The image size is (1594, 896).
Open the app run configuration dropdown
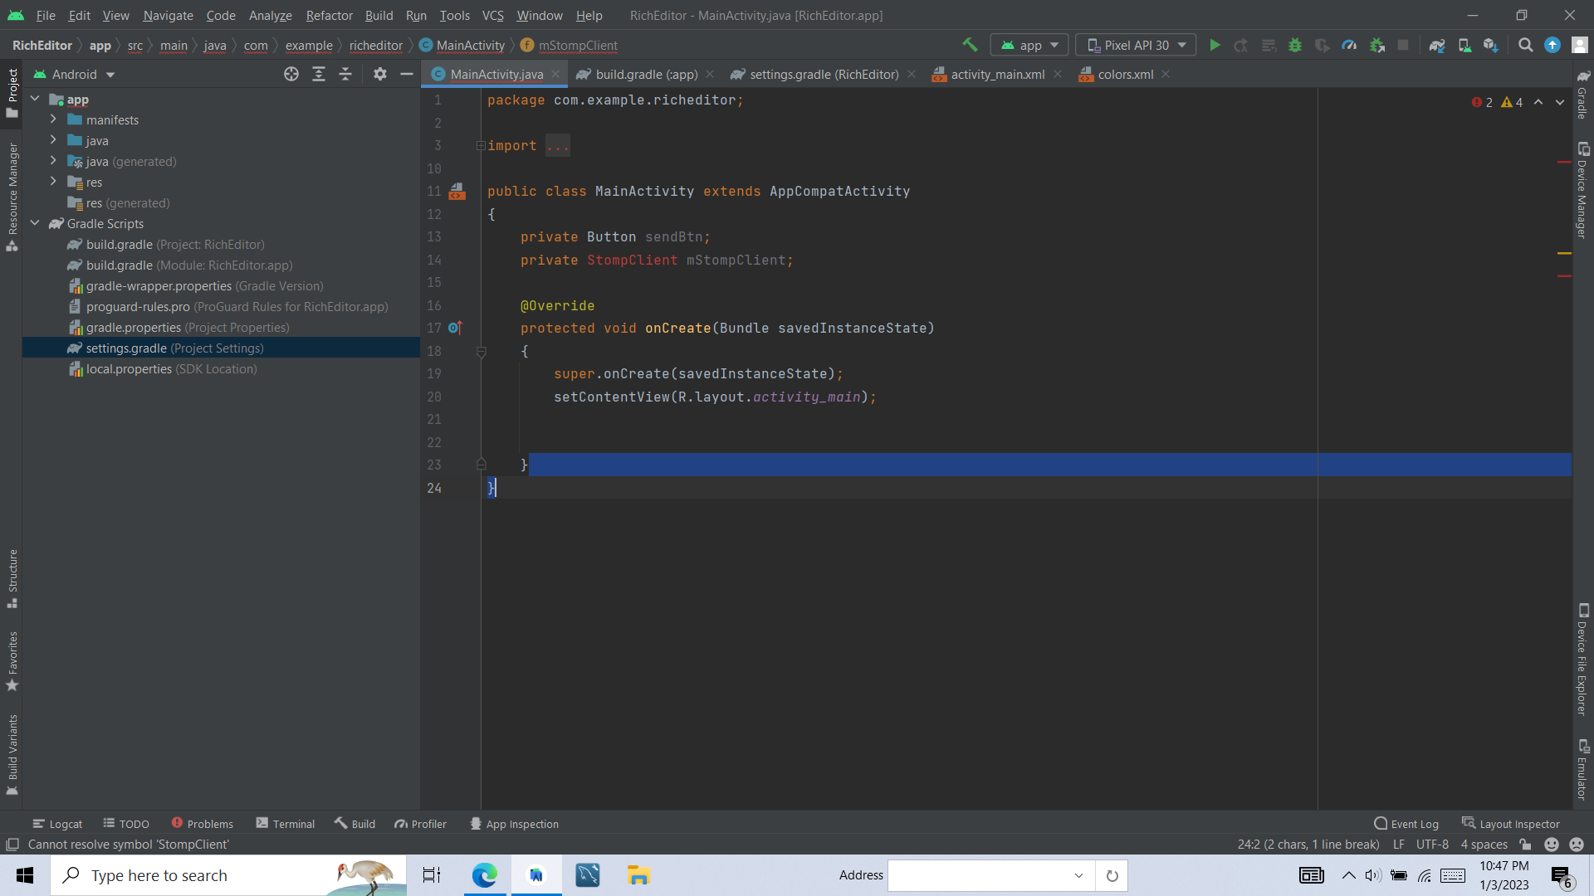pos(1029,45)
